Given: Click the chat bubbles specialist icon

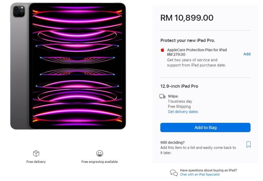Looking at the screenshot, I should [174, 173].
